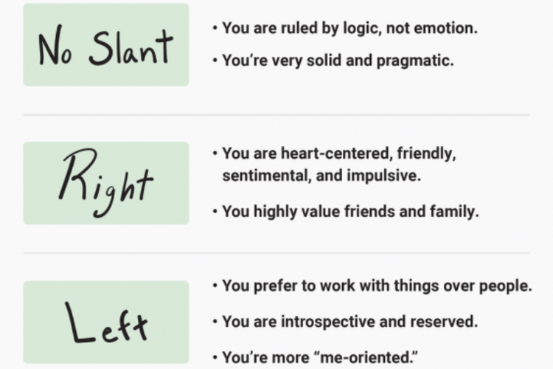Click the divider line below the No Slant section
Image resolution: width=553 pixels, height=369 pixels.
276,115
